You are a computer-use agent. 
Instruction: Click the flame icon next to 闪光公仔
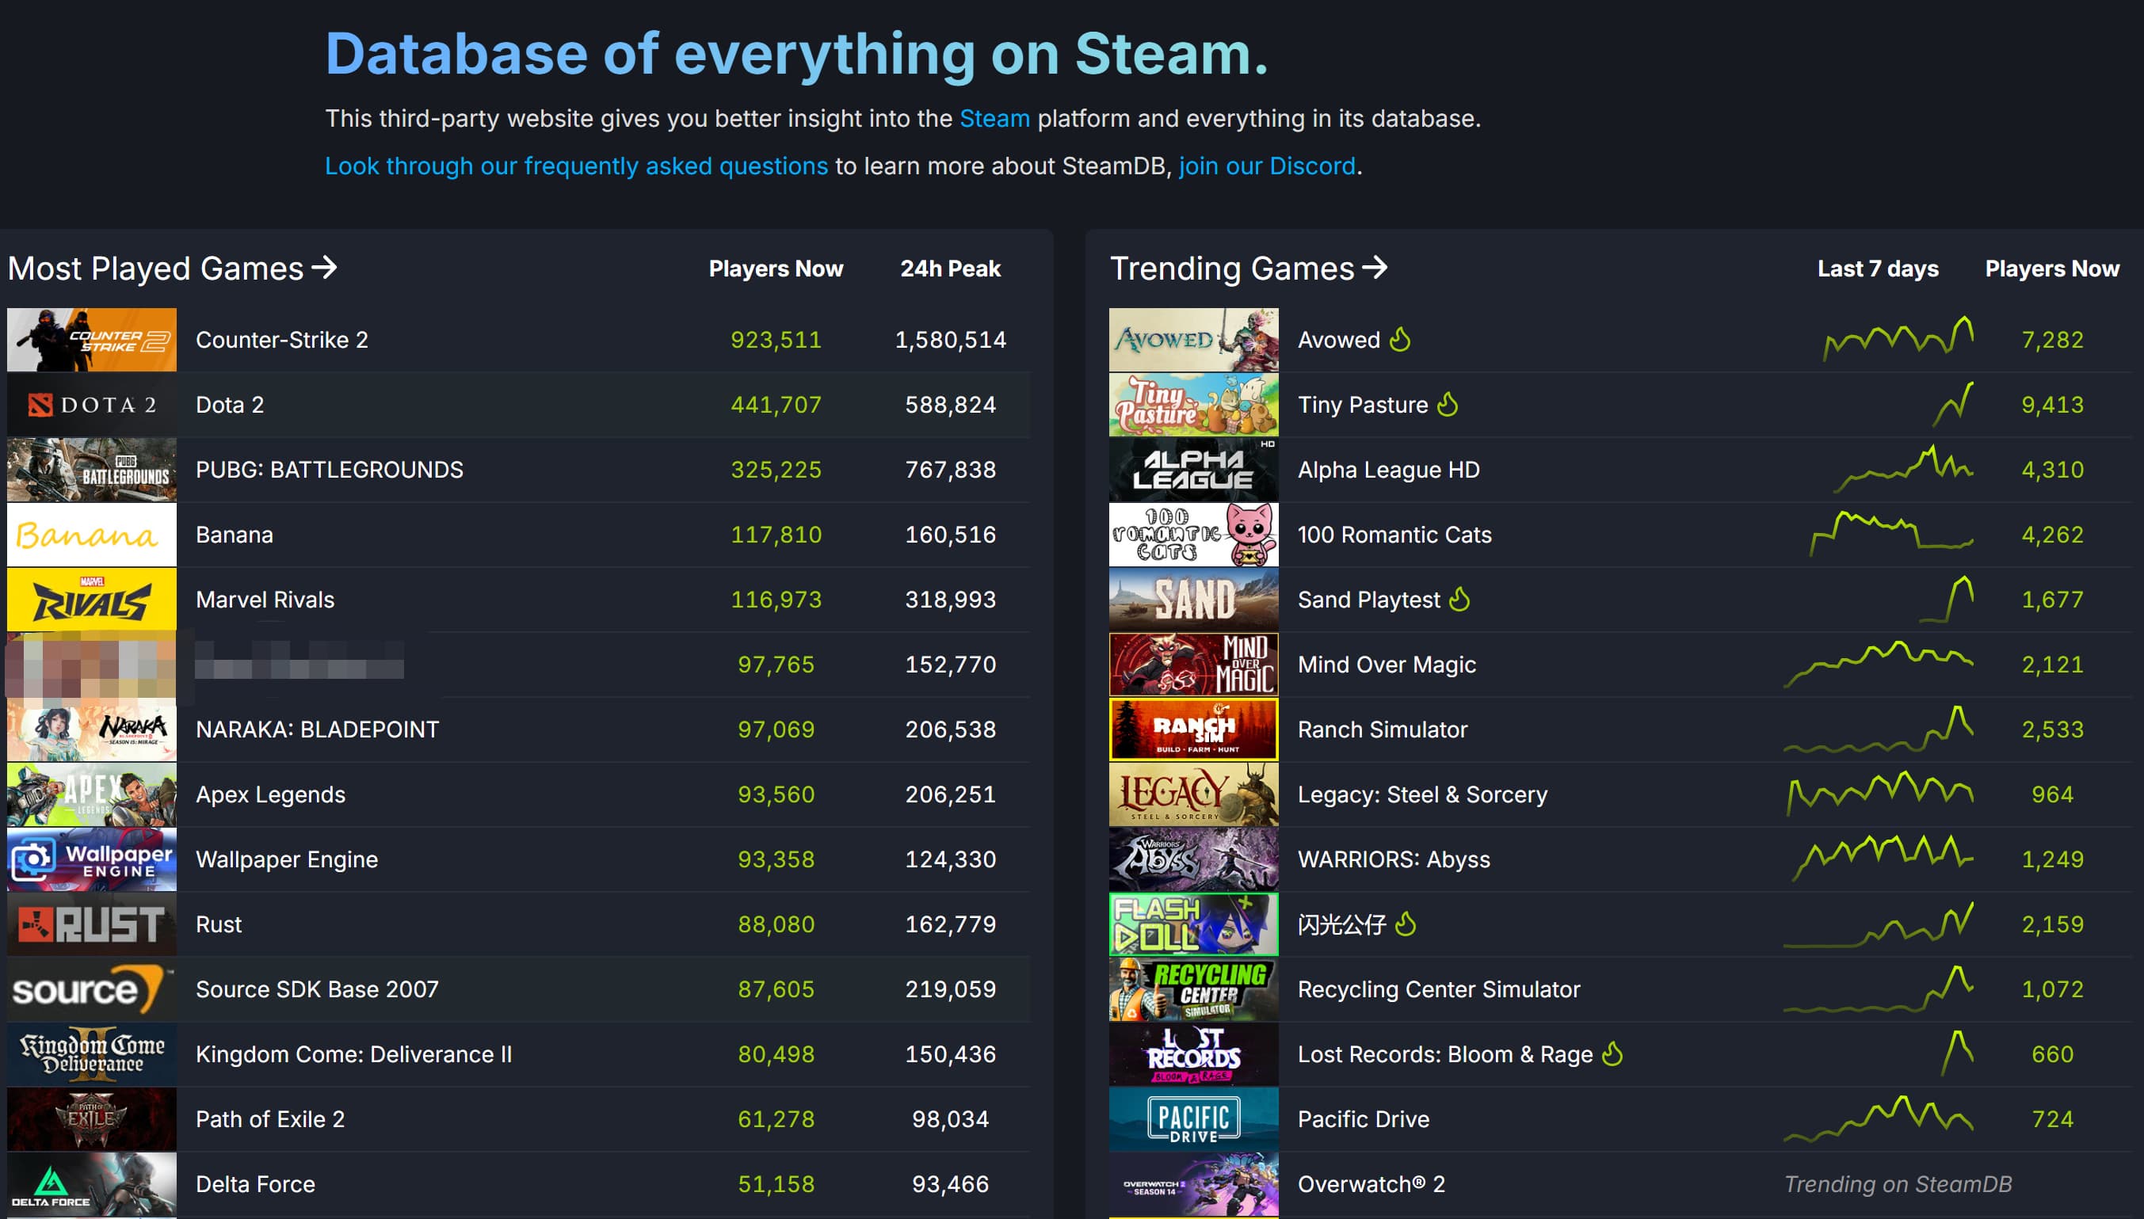pyautogui.click(x=1406, y=924)
